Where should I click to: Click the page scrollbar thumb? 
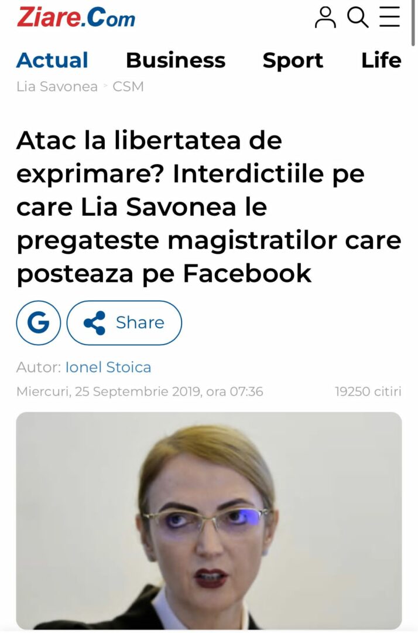(413, 23)
